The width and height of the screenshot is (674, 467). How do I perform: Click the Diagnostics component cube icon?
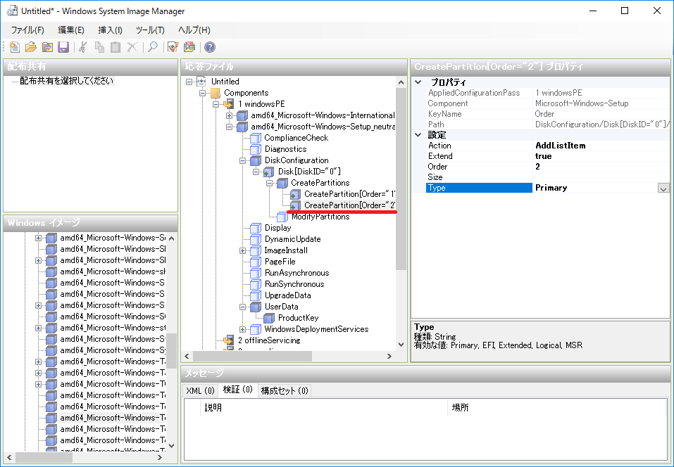coord(256,149)
